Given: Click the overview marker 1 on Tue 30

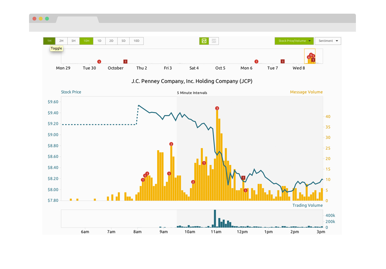Looking at the screenshot, I should 99,62.
